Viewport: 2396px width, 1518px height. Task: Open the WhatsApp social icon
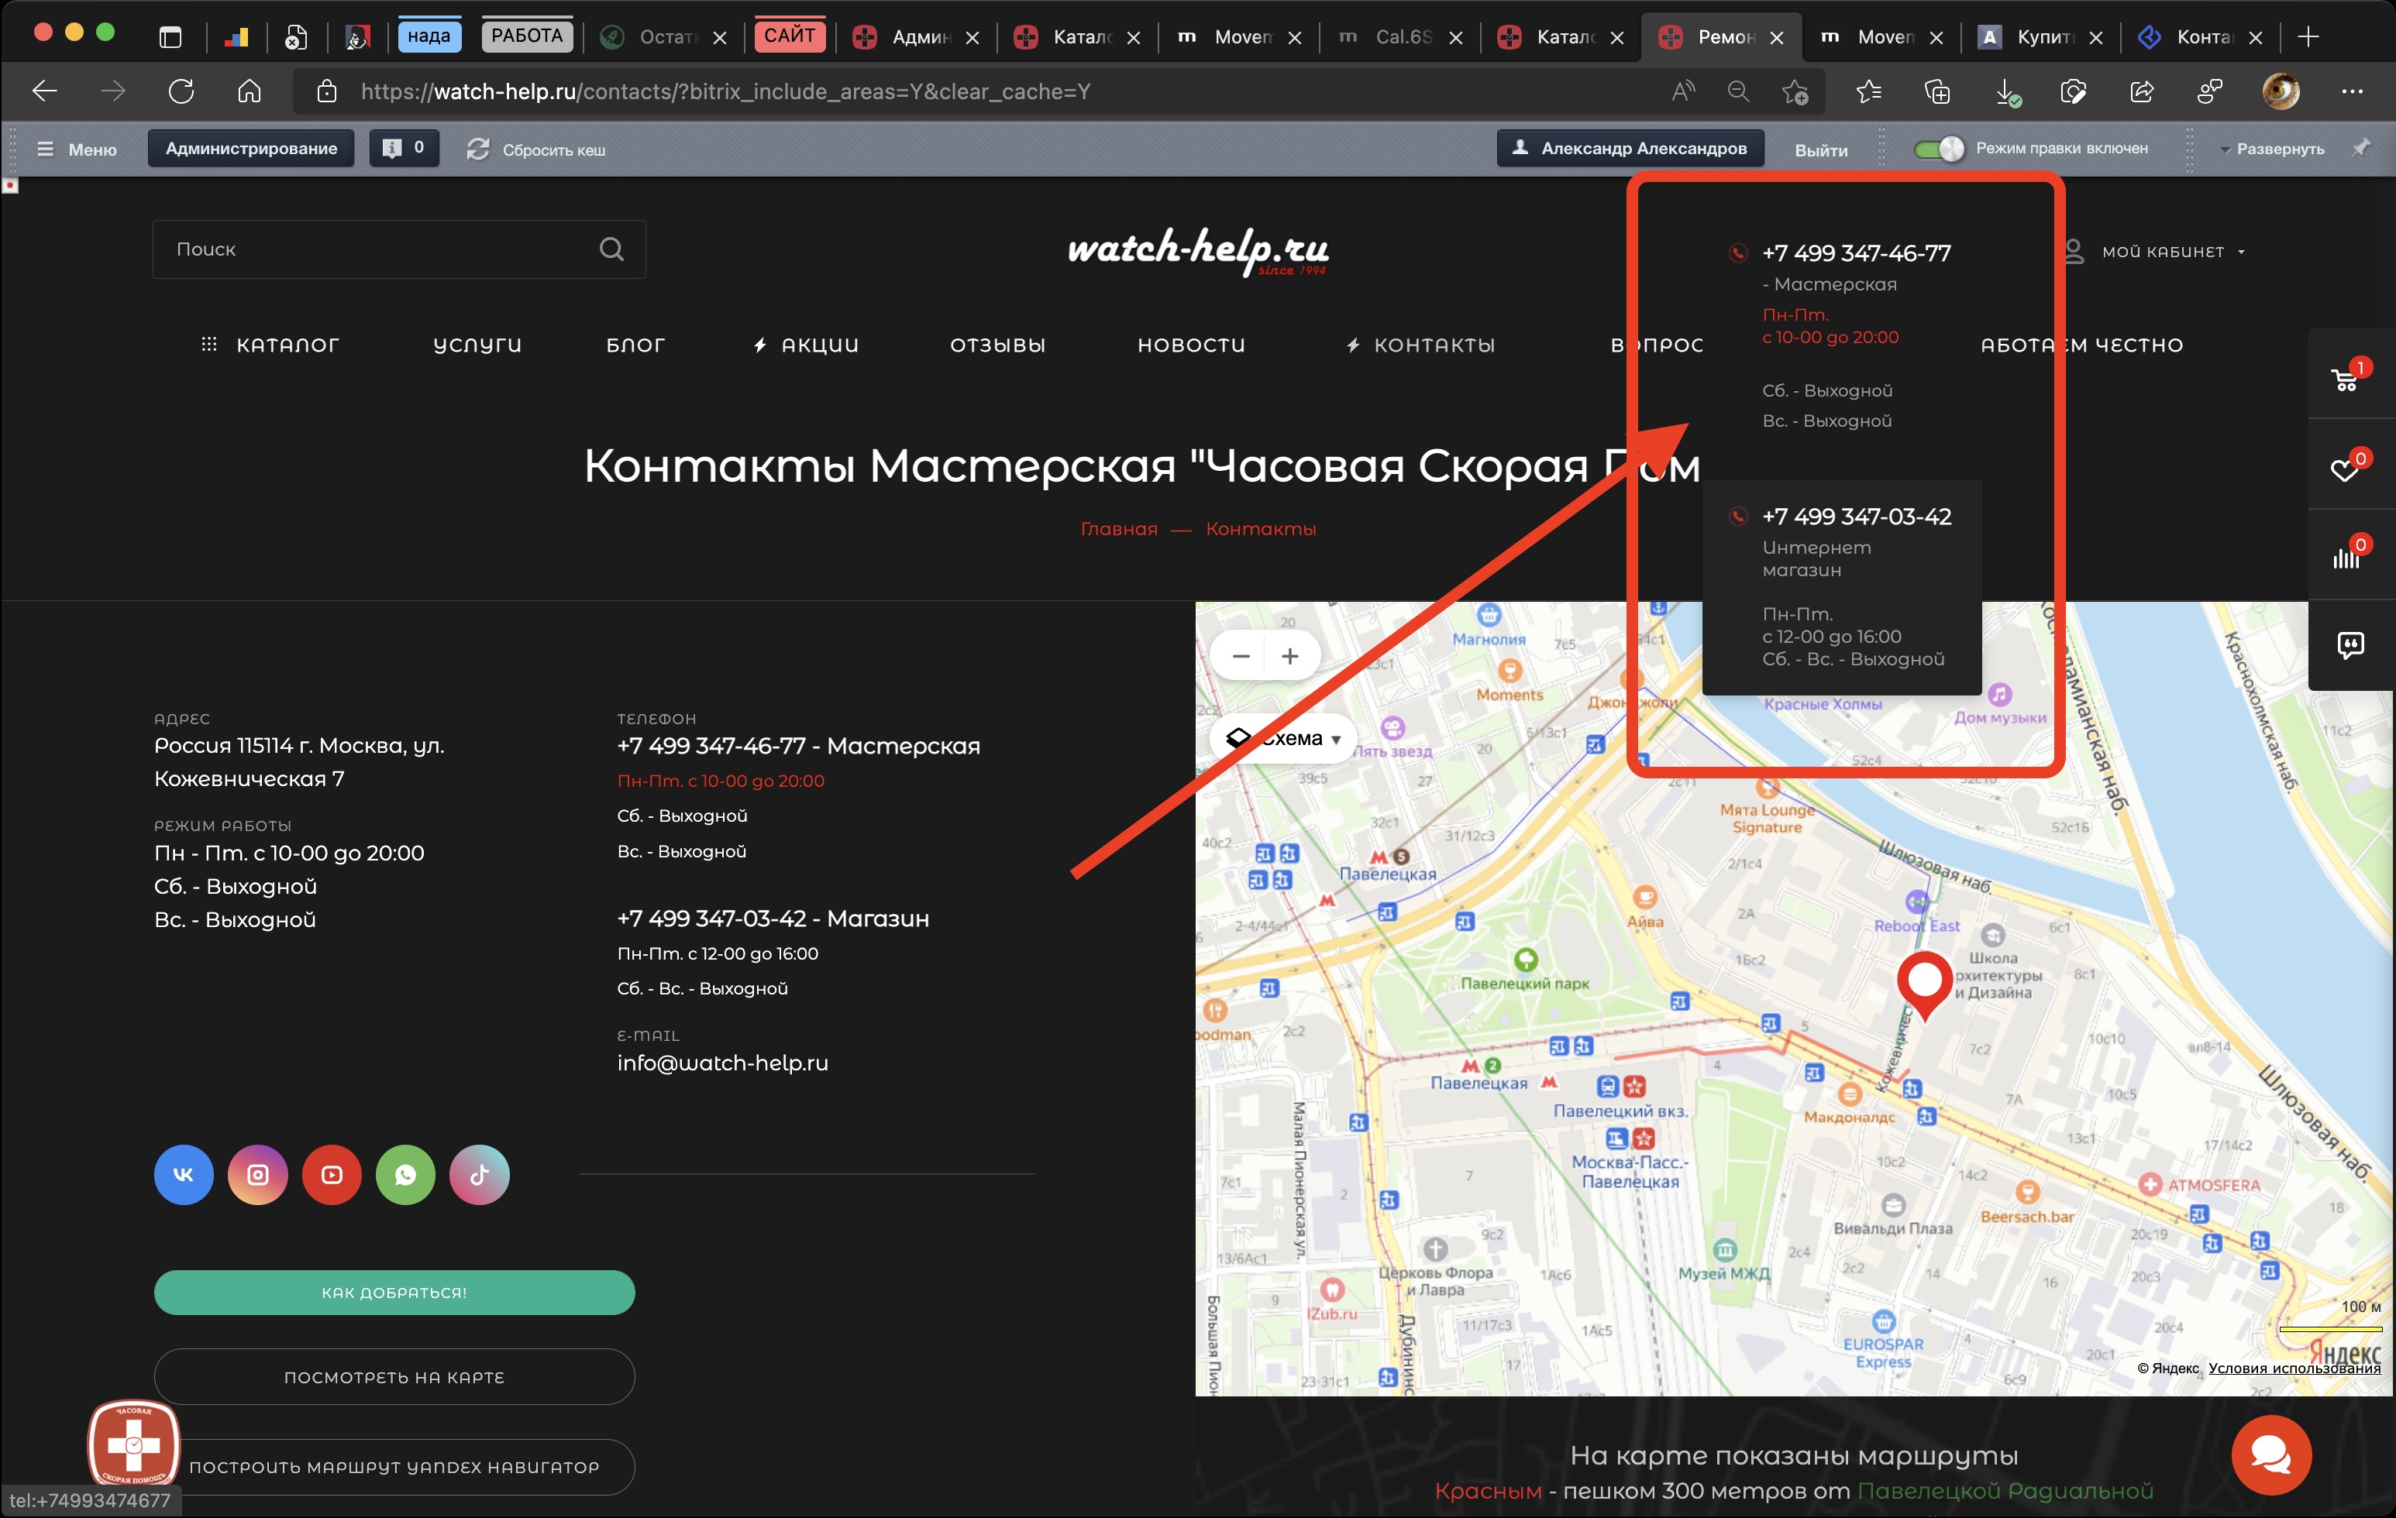405,1175
